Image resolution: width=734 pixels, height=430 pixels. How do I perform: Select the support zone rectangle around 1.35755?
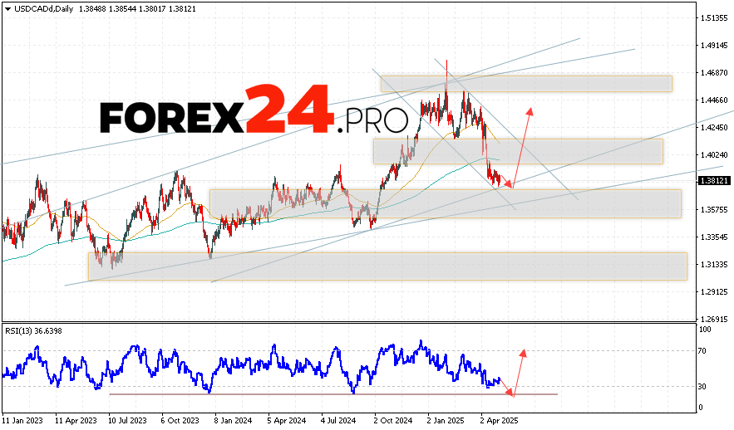(x=446, y=203)
